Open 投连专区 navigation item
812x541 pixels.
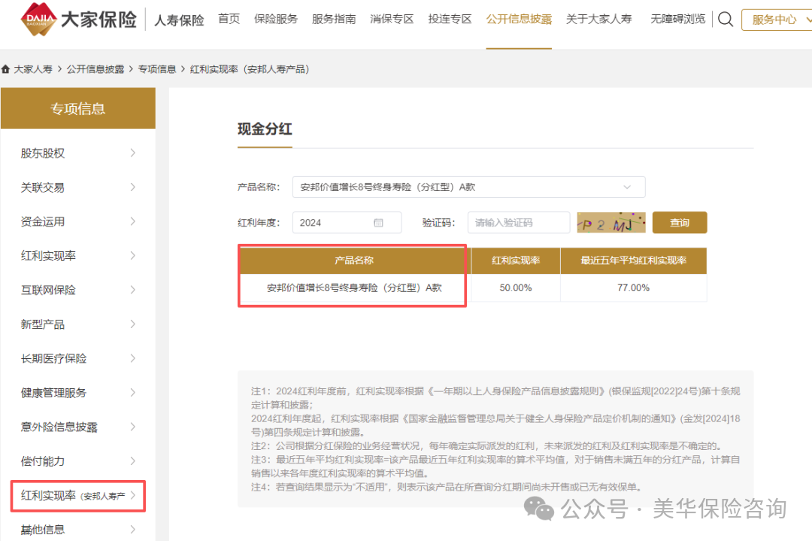[450, 20]
